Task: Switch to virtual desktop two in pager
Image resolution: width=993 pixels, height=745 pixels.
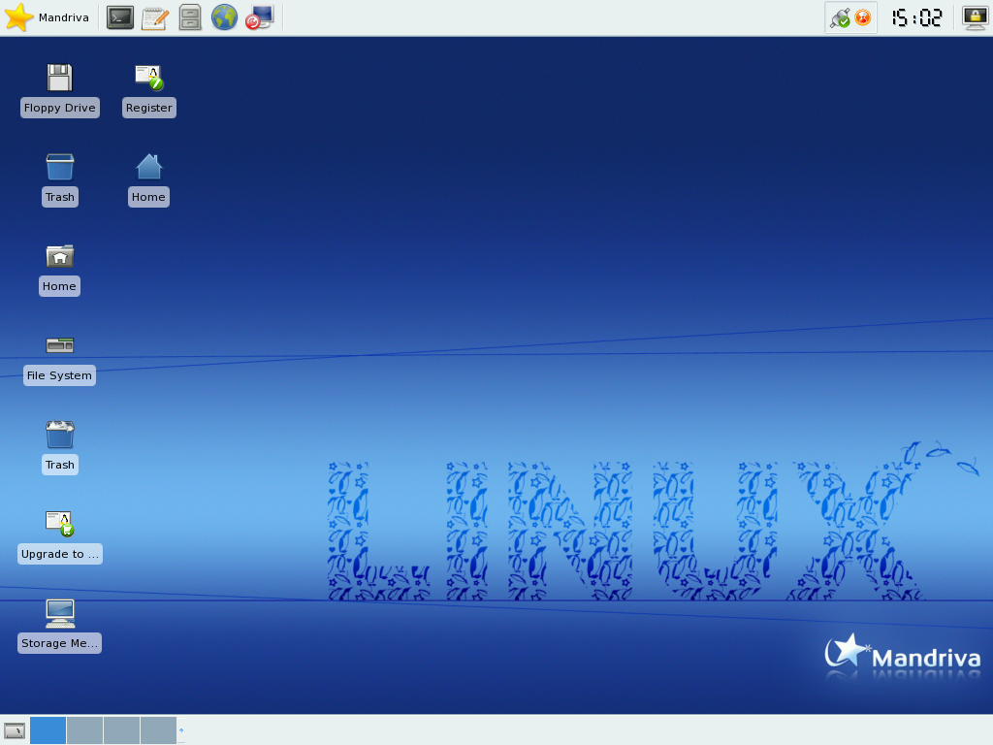Action: point(85,729)
